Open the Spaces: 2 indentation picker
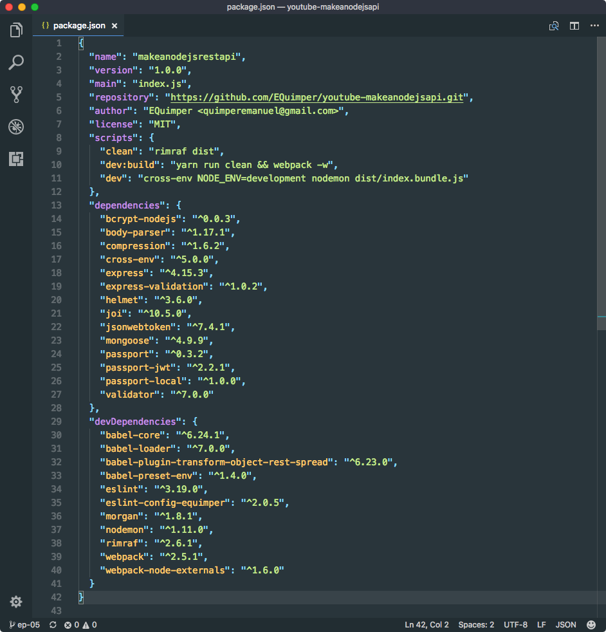Image resolution: width=606 pixels, height=632 pixels. pyautogui.click(x=476, y=624)
